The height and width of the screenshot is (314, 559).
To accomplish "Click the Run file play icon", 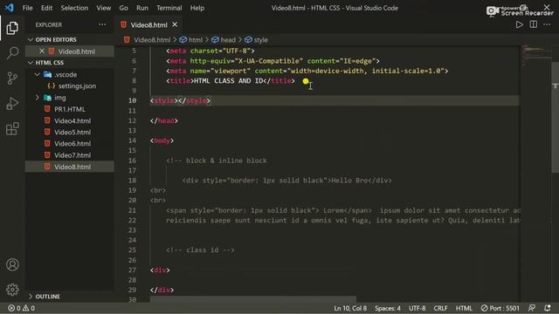I will [519, 24].
